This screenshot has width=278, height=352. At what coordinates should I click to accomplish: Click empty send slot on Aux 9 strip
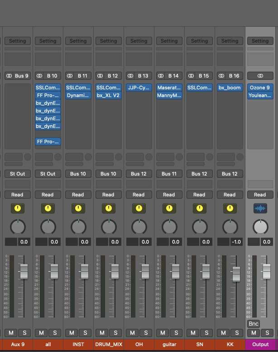pos(14,157)
